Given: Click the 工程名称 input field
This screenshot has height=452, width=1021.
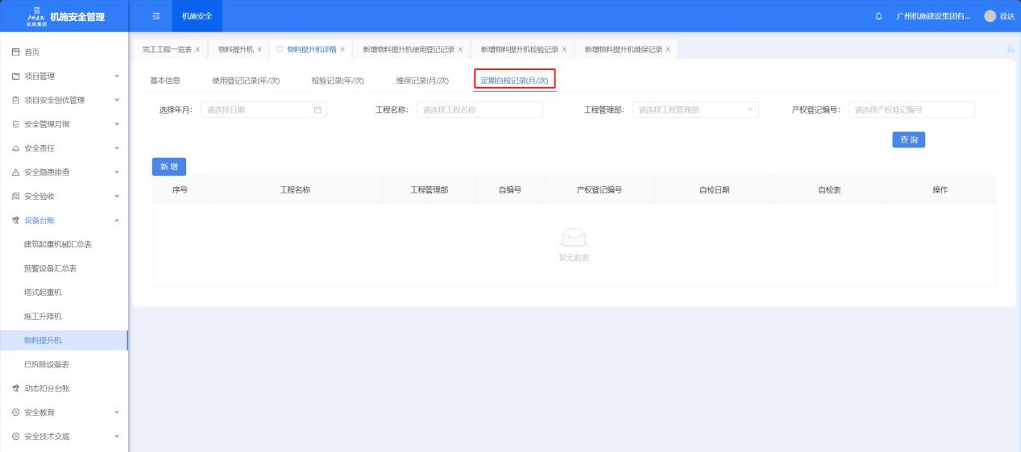Looking at the screenshot, I should [x=479, y=110].
